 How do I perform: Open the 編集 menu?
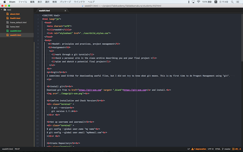pyautogui.click(x=32, y=2)
